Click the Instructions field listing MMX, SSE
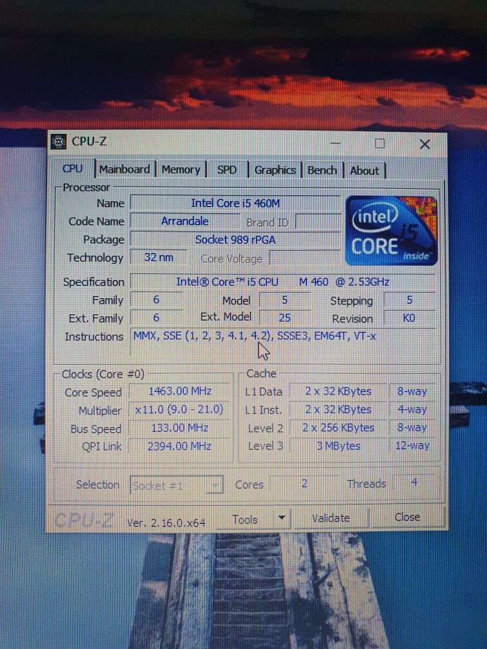Viewport: 487px width, 649px height. coord(283,342)
